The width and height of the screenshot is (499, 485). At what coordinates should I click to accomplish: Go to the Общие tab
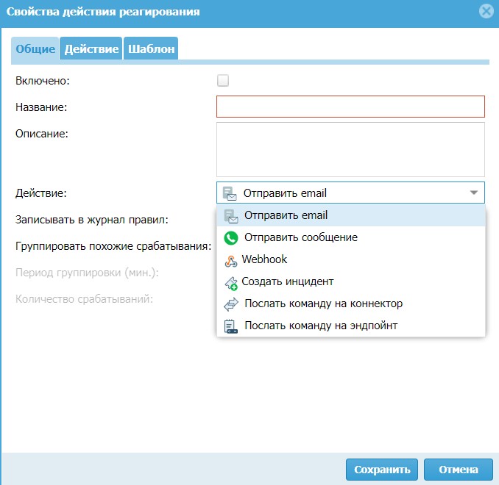tap(35, 49)
